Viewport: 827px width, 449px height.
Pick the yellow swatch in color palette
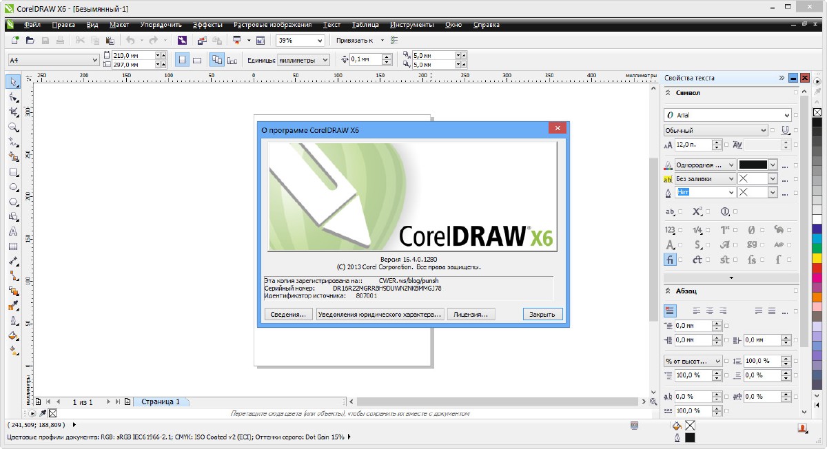coord(817,258)
